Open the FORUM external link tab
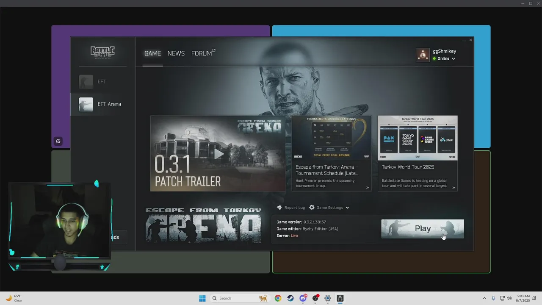542x305 pixels. [x=203, y=53]
